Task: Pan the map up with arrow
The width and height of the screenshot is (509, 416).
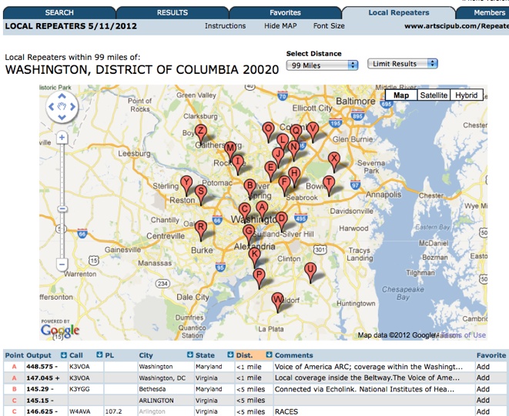Action: (x=62, y=96)
